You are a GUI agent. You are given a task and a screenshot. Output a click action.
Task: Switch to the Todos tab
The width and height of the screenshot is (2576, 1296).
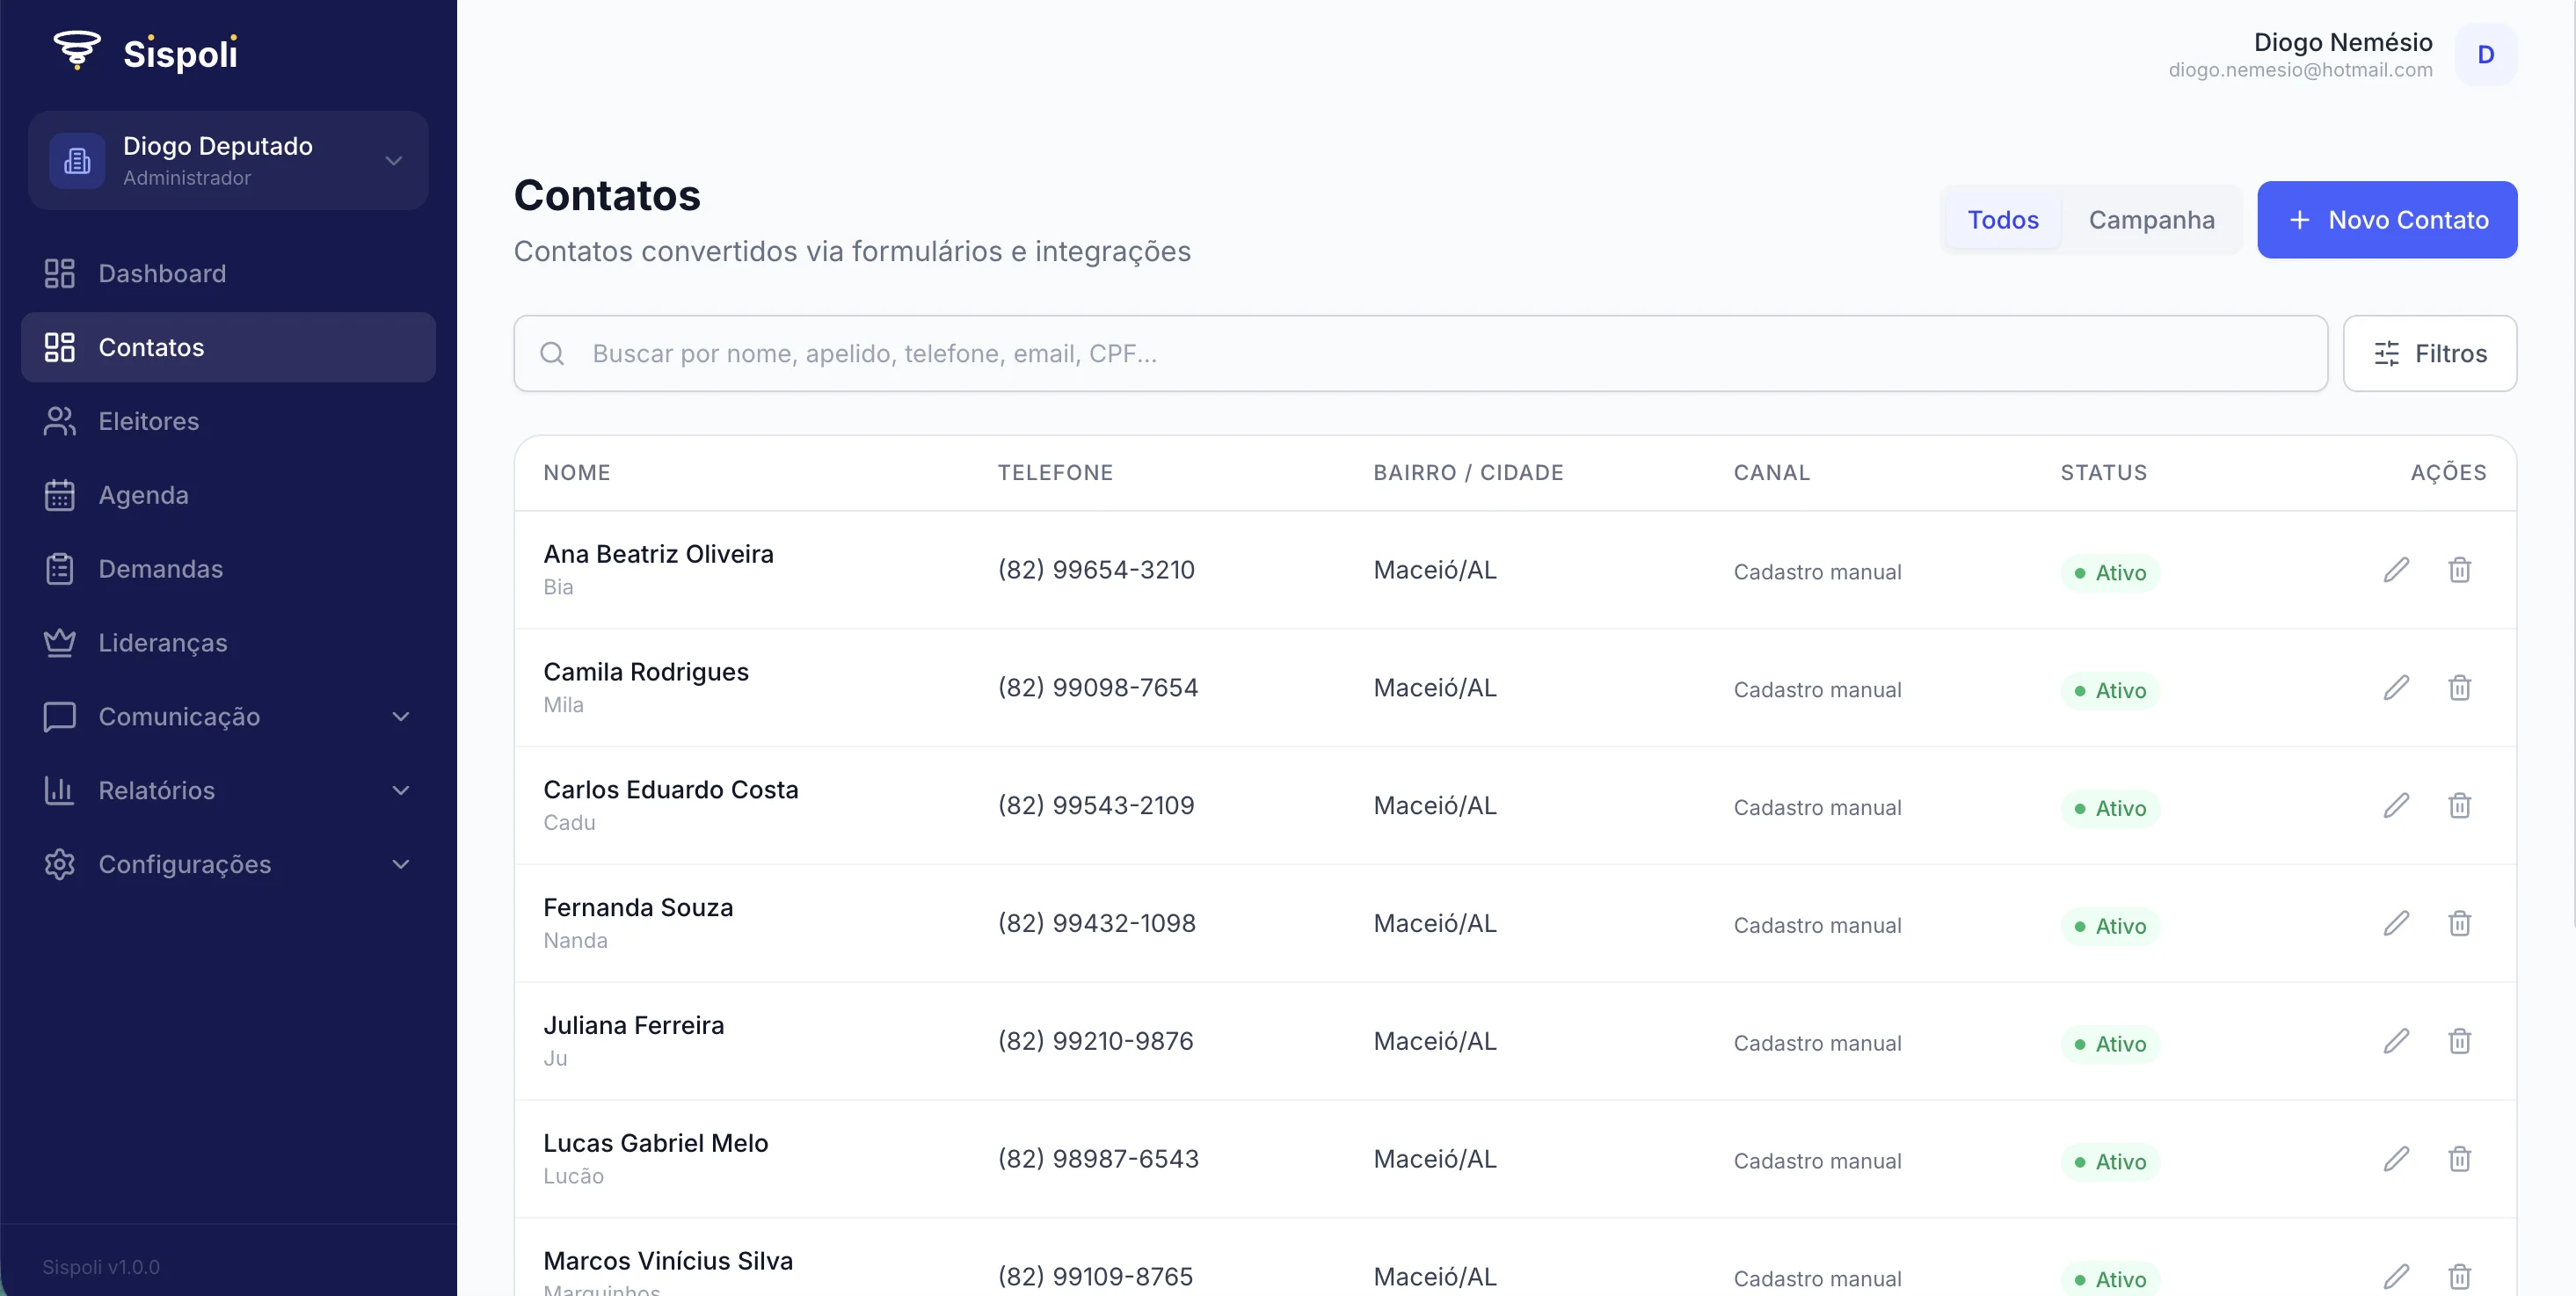[2003, 219]
